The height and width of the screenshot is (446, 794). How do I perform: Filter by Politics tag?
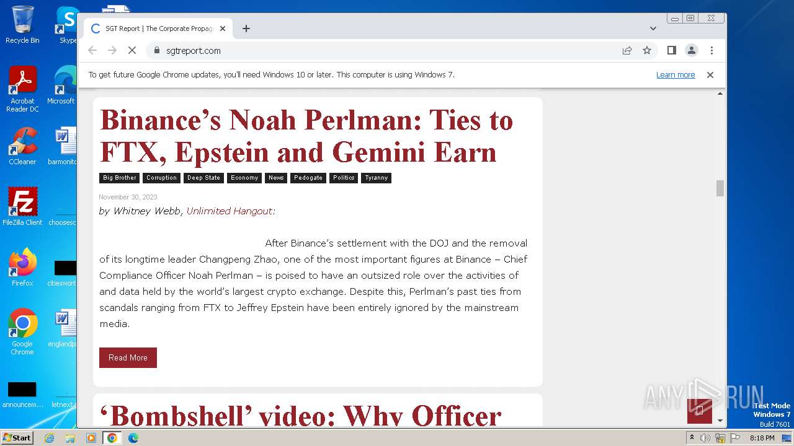point(344,178)
